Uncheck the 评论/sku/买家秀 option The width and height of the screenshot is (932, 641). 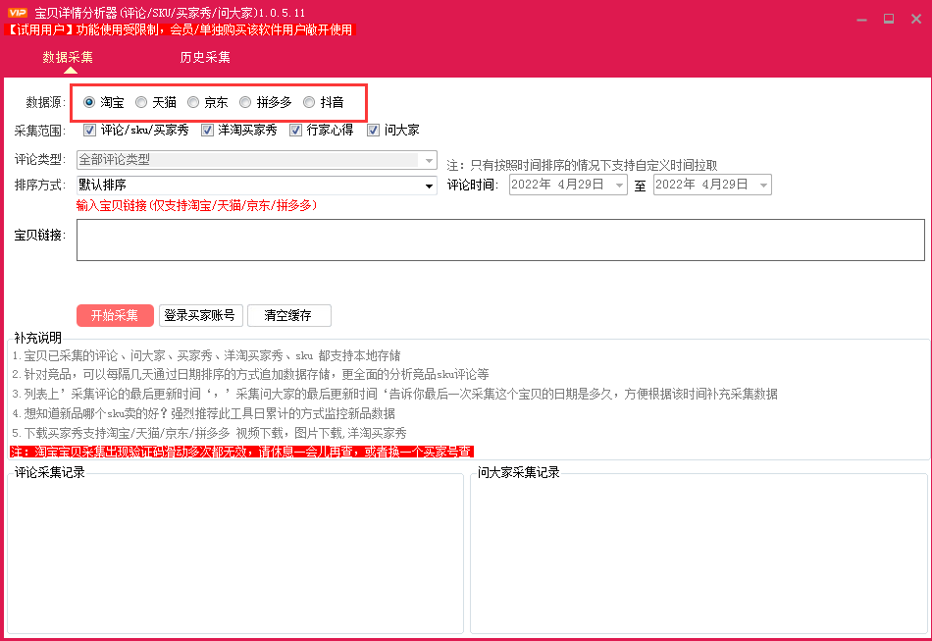tap(88, 129)
